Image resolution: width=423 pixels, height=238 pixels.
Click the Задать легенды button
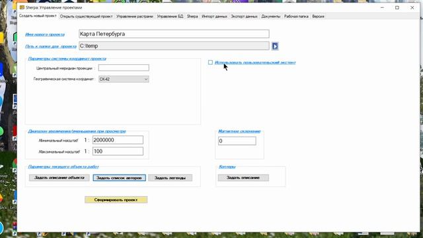[171, 178]
